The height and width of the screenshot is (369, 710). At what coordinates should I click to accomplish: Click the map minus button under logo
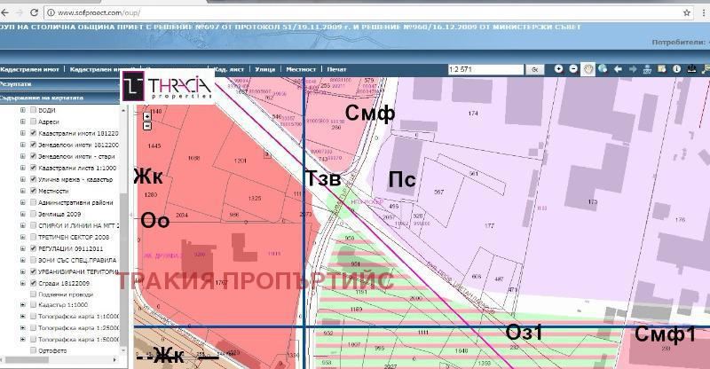146,125
